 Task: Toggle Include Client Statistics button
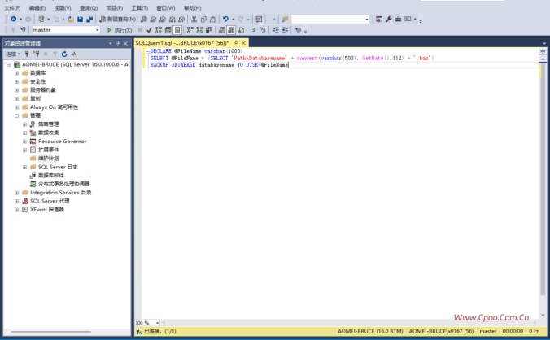[x=209, y=30]
